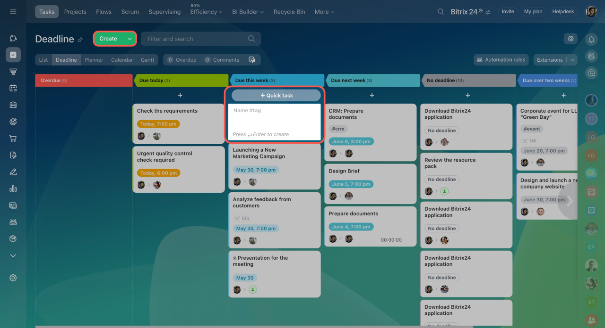Open the cube box icon in sidebar
The height and width of the screenshot is (328, 605).
tap(13, 239)
